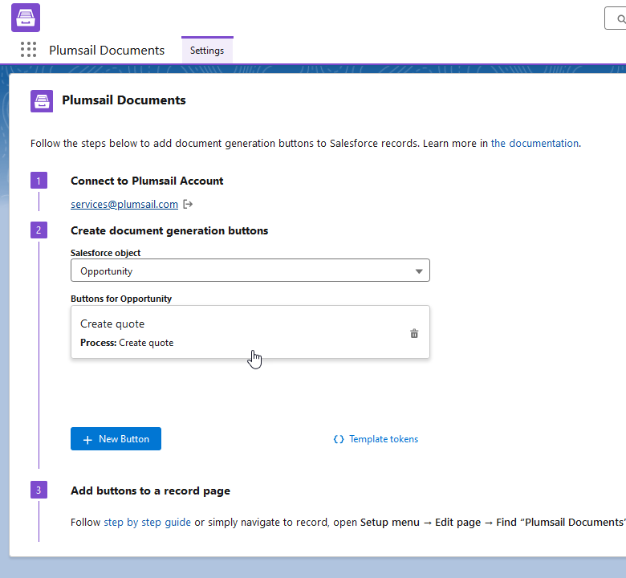The width and height of the screenshot is (626, 578).
Task: Open the Salesforce object dropdown
Action: point(250,271)
